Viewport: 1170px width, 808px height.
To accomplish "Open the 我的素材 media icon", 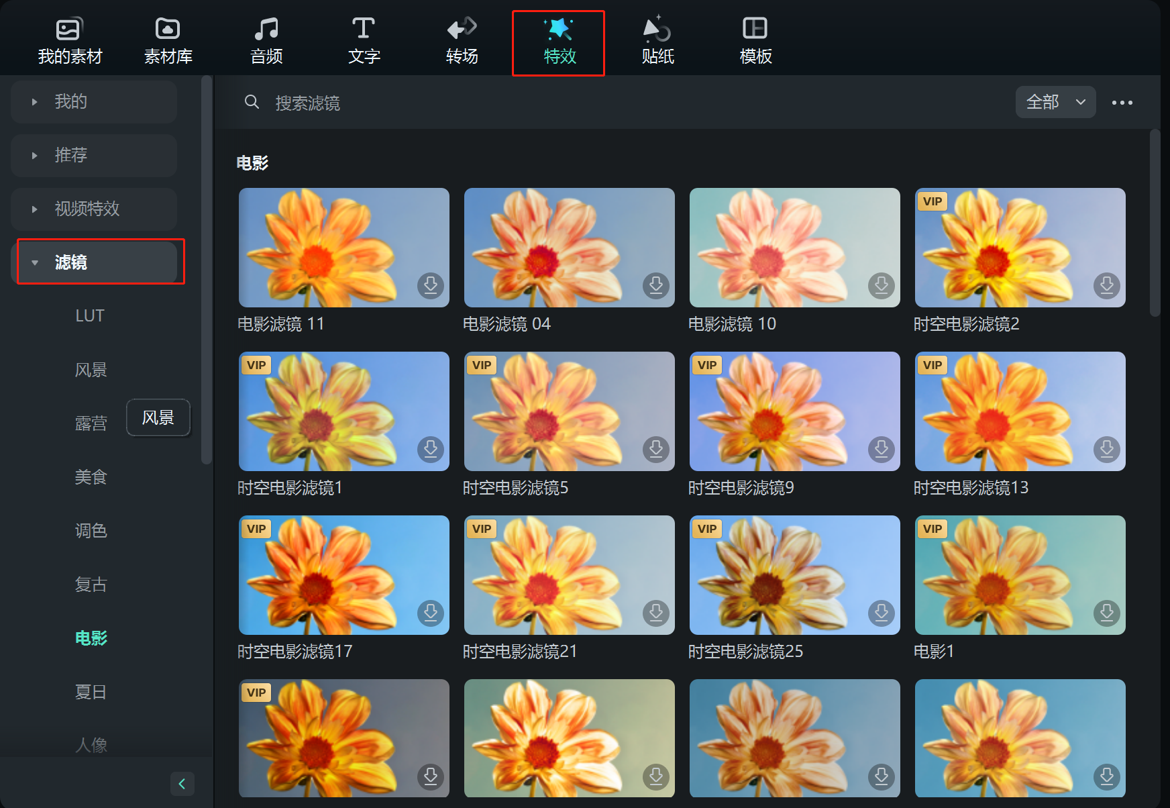I will click(68, 30).
